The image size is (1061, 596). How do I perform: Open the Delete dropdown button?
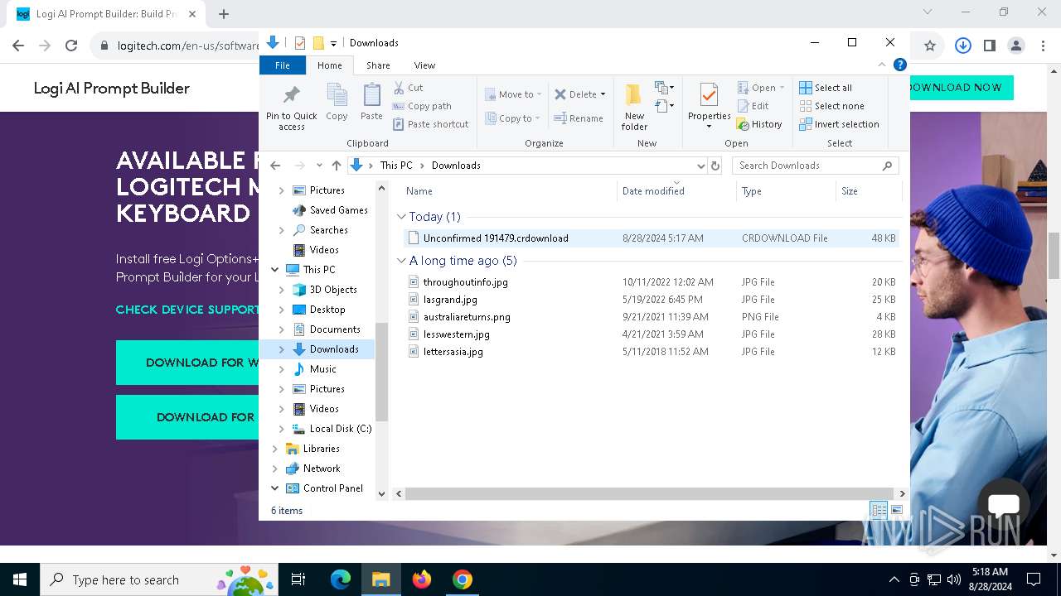point(603,94)
